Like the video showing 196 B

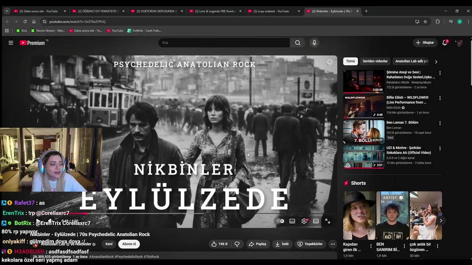coord(219,244)
